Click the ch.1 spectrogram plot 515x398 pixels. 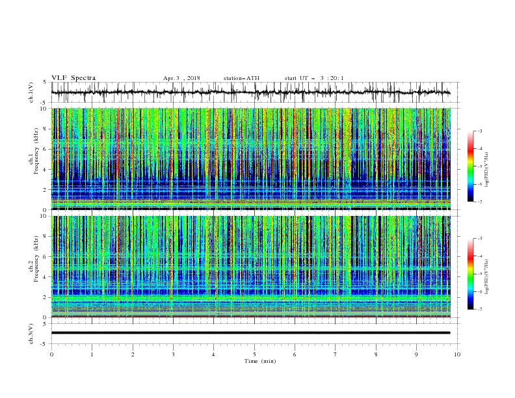[250, 159]
